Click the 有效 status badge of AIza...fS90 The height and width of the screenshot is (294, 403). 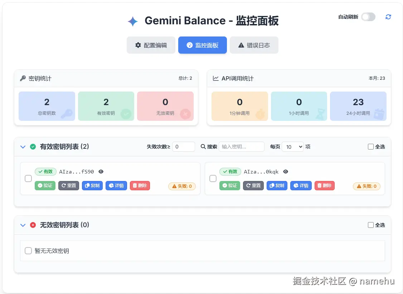point(45,172)
